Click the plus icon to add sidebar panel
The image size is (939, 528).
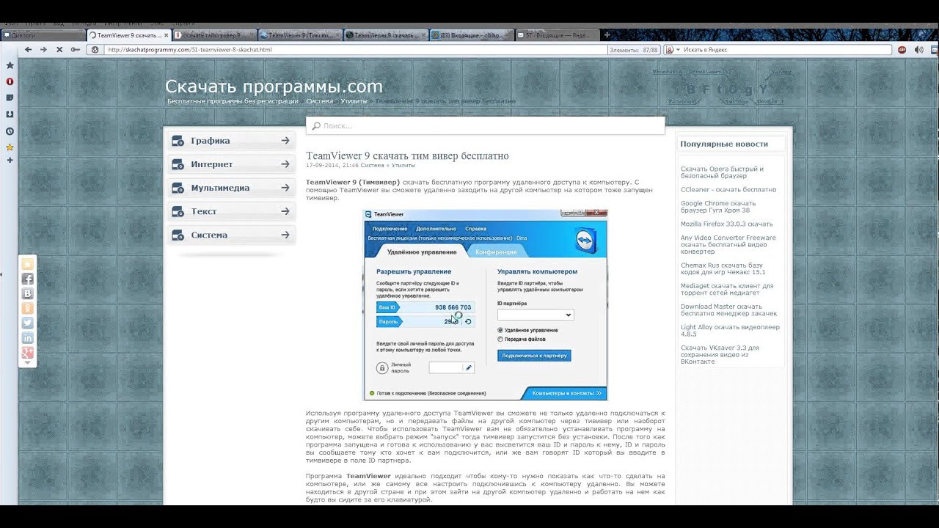point(10,160)
